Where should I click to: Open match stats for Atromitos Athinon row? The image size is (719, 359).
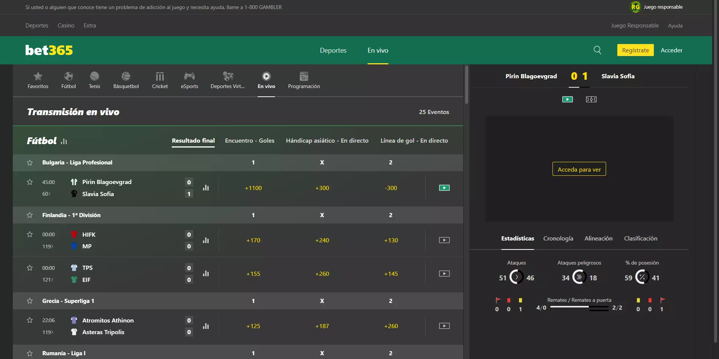(206, 326)
